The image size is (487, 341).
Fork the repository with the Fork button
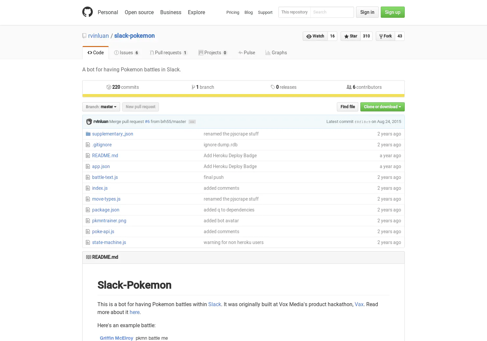point(385,36)
